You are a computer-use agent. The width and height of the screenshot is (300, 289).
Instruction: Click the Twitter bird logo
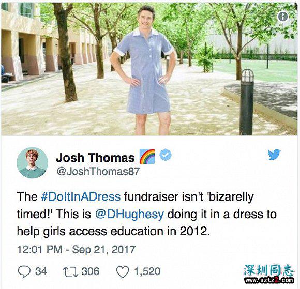point(274,155)
